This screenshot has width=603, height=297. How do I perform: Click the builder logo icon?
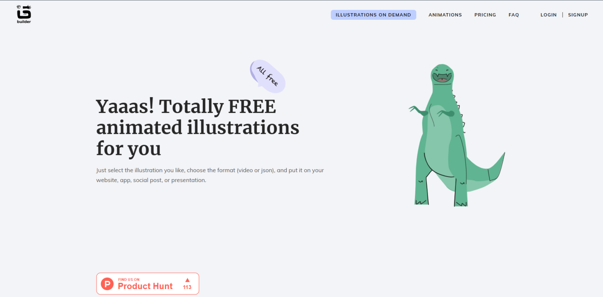tap(24, 12)
